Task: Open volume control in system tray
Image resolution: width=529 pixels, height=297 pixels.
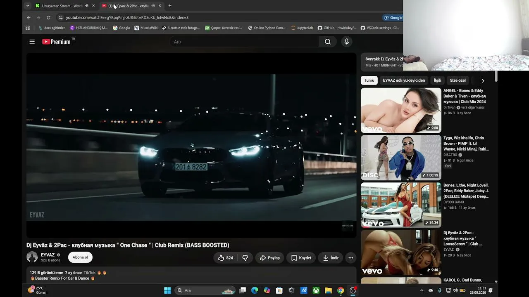Action: (455, 290)
